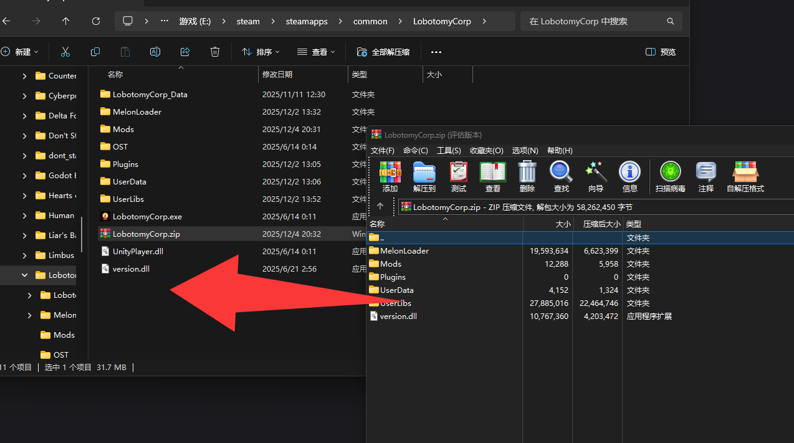Click the search LobotomyCorp input box
This screenshot has height=443, width=794.
pos(595,21)
